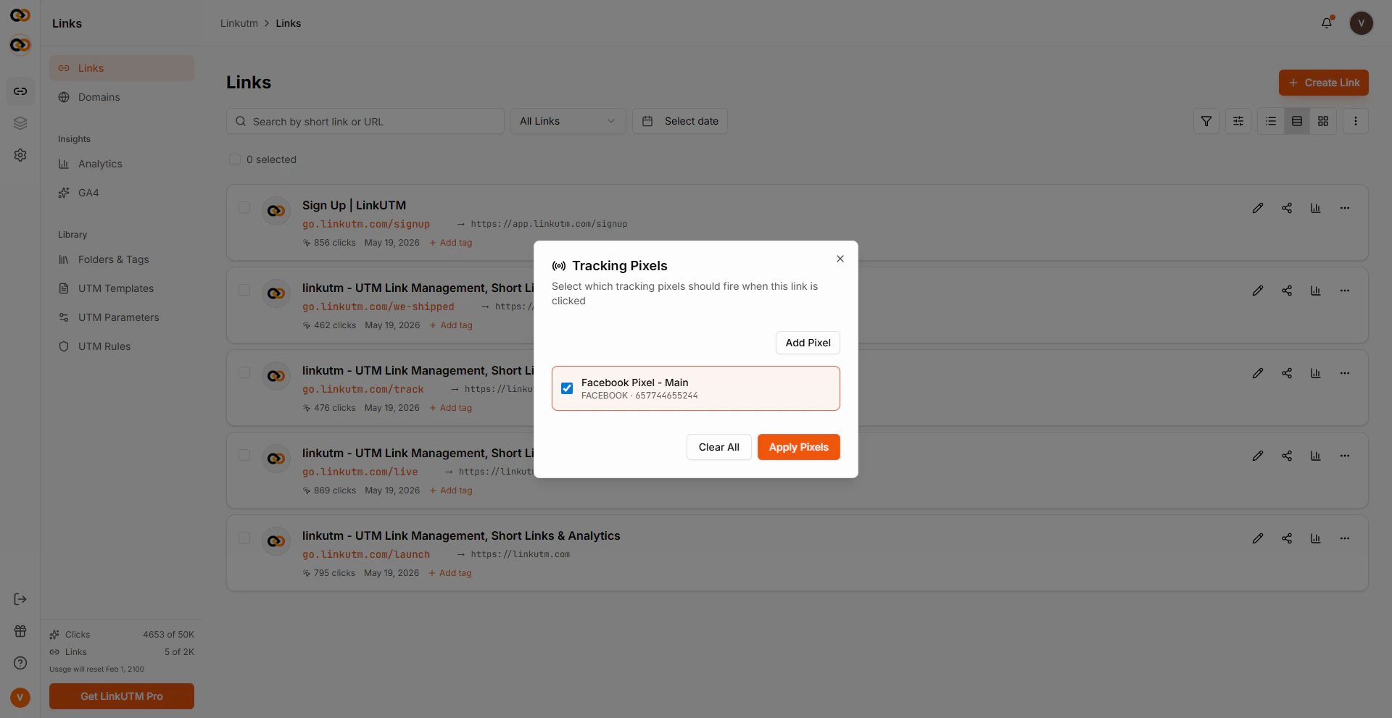
Task: Open GA4 insights
Action: coord(122,193)
